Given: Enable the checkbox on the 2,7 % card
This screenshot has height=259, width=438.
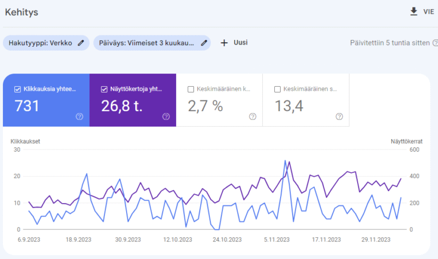Looking at the screenshot, I should coord(190,89).
